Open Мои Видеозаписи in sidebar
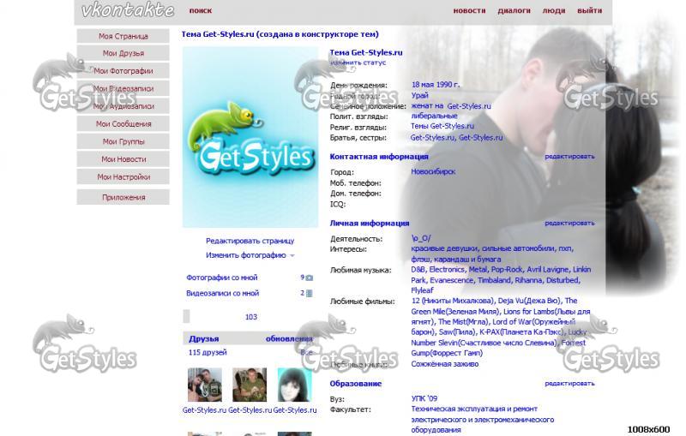 pyautogui.click(x=123, y=88)
